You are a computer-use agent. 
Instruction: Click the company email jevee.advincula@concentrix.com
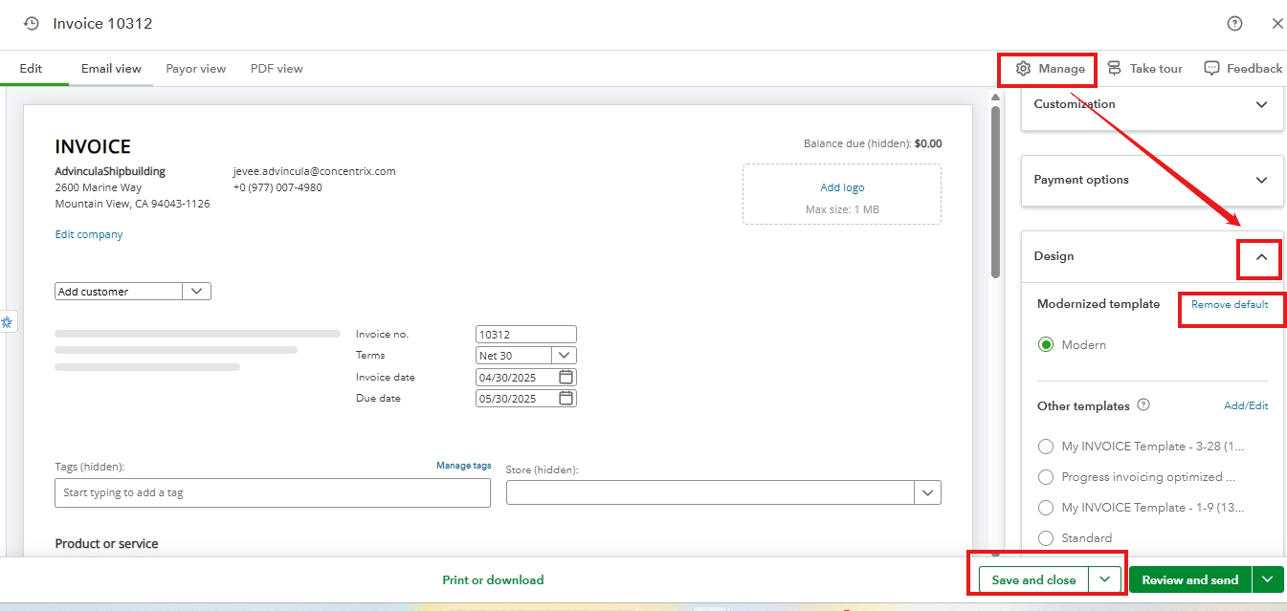314,171
